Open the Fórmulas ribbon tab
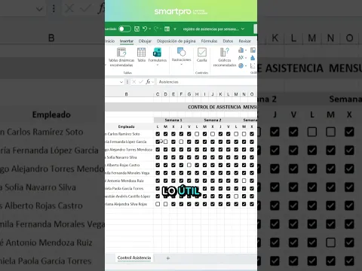 tap(209, 41)
